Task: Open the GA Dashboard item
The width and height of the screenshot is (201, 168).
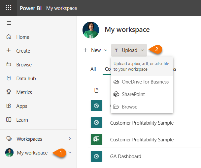Action: (126, 156)
